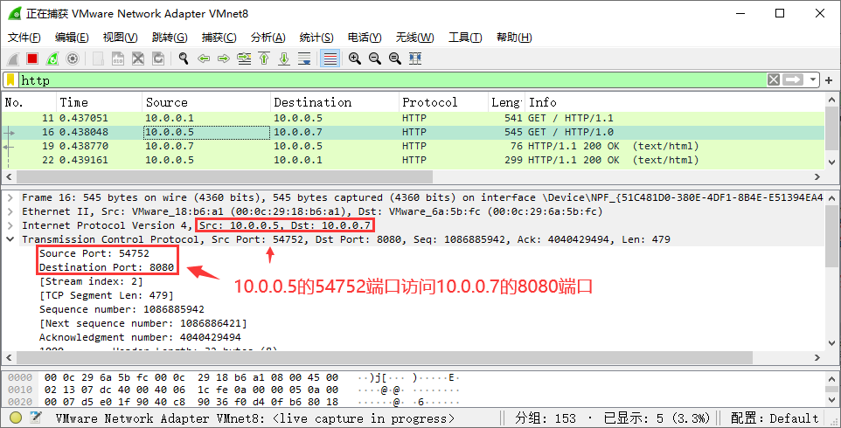Viewport: 841px width, 428px height.
Task: Open capture file properties status icon
Action: (x=36, y=418)
